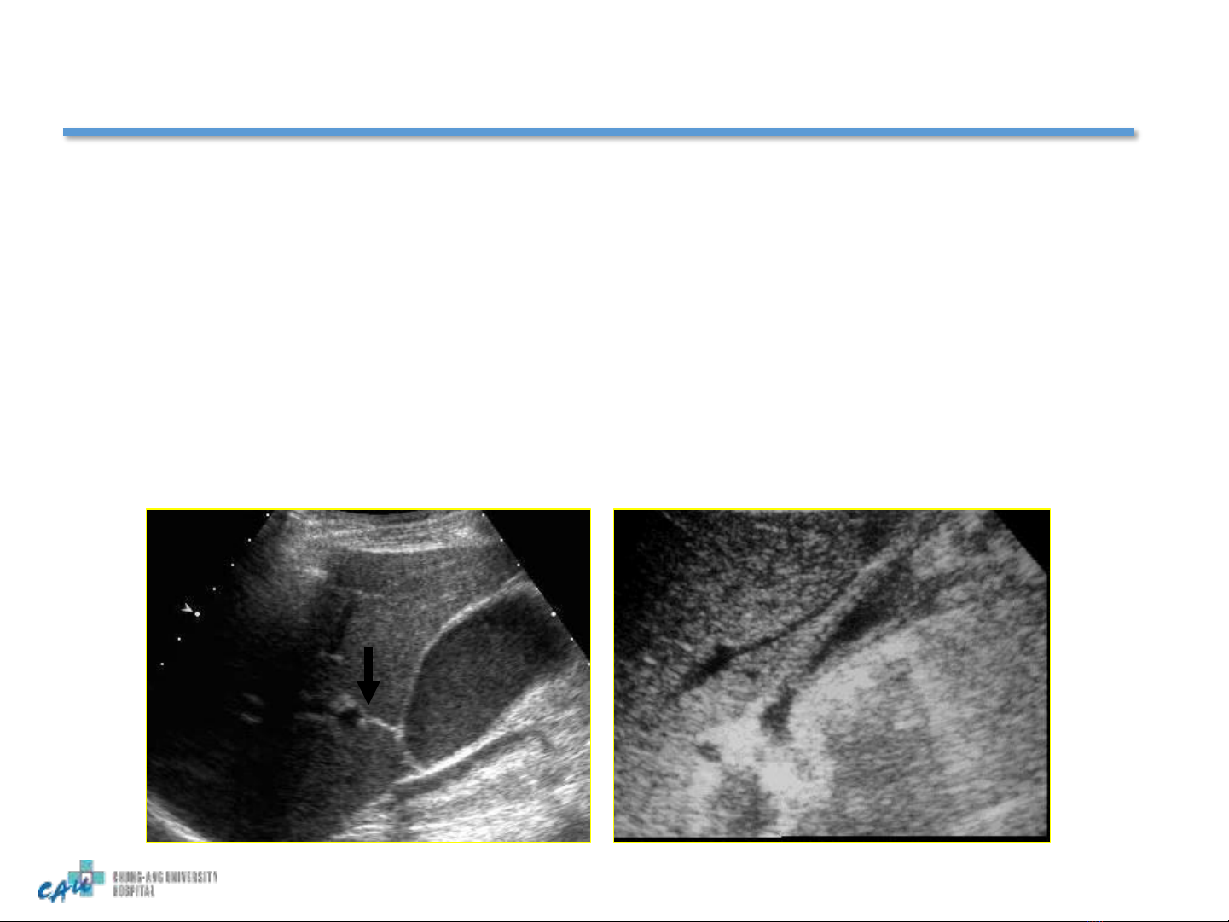
Task: Select the right contrast-enhanced ultrasound image
Action: [x=832, y=676]
